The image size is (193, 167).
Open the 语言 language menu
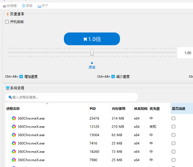pyautogui.click(x=27, y=6)
